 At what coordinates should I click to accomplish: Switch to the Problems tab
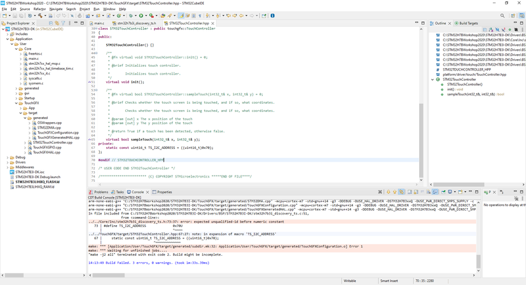pos(99,192)
